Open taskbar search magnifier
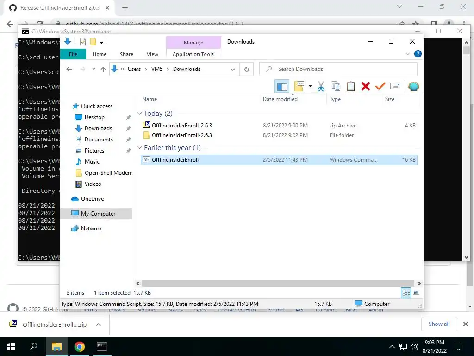This screenshot has width=474, height=356. (33, 347)
